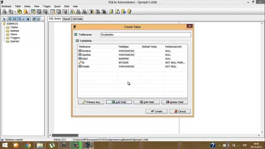Select the Puesto field row
265x149 pixels.
pos(132,67)
